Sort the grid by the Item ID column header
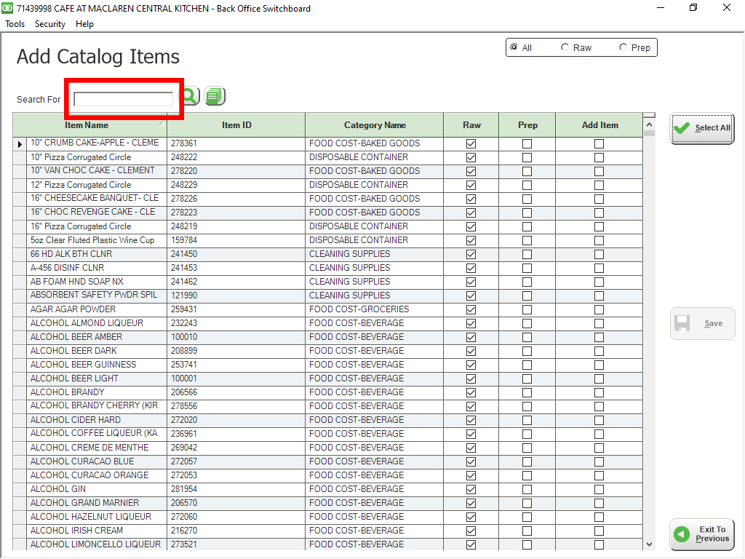 coord(236,124)
